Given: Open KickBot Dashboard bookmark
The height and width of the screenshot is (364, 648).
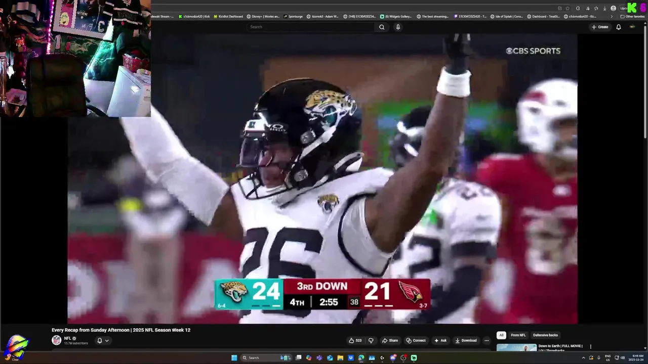Looking at the screenshot, I should (x=228, y=16).
